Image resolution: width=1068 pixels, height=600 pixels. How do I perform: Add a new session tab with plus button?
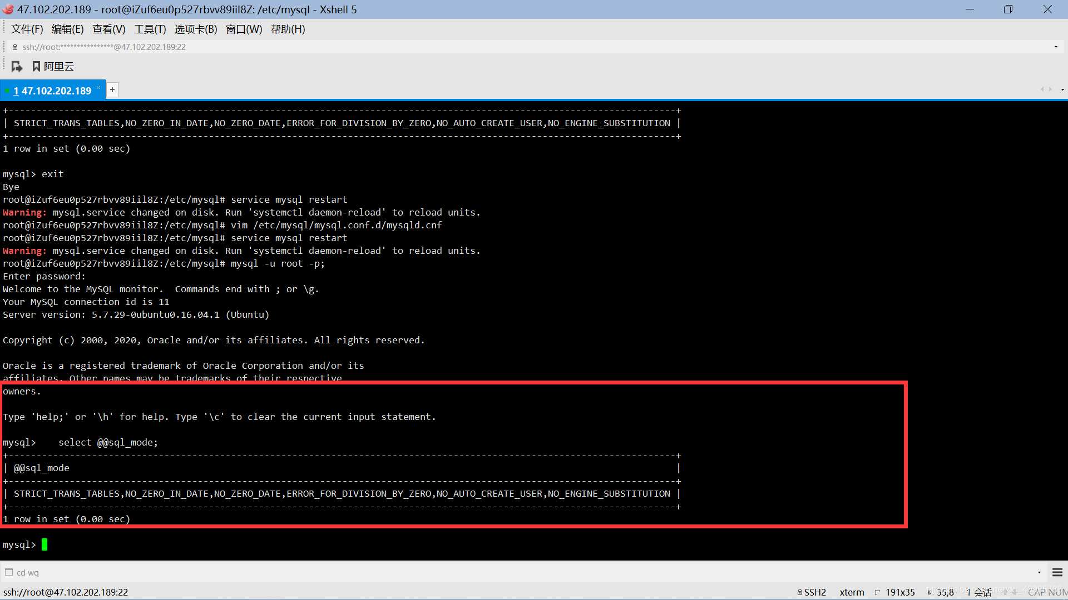coord(112,89)
